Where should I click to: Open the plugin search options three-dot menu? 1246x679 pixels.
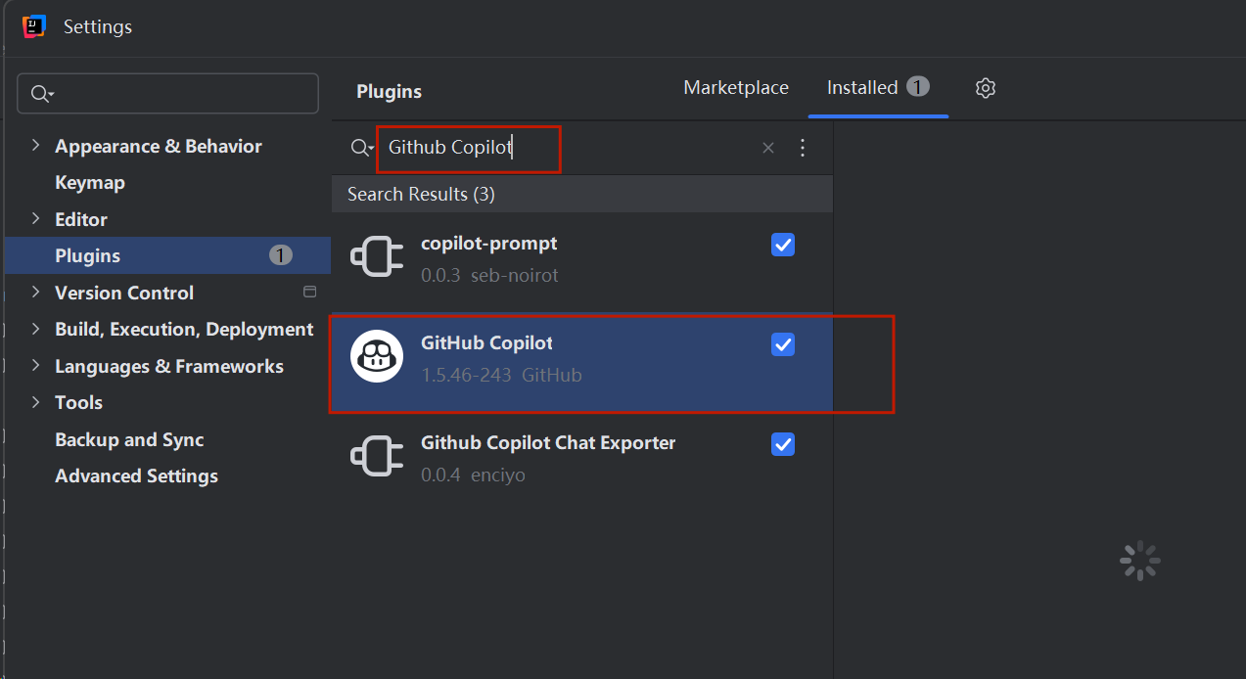tap(803, 148)
